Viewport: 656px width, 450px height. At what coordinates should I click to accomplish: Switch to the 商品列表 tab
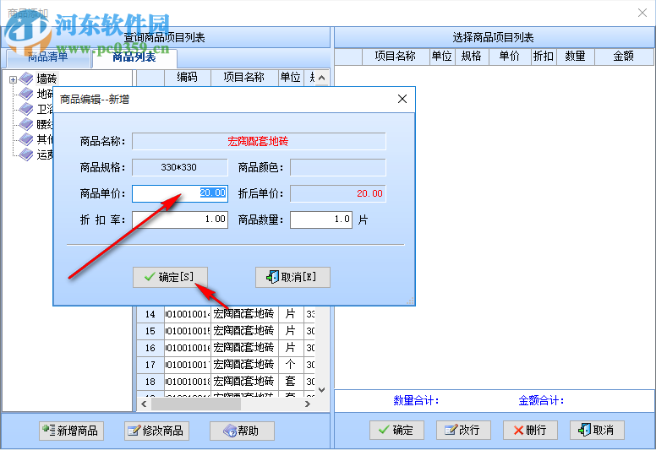pos(134,57)
